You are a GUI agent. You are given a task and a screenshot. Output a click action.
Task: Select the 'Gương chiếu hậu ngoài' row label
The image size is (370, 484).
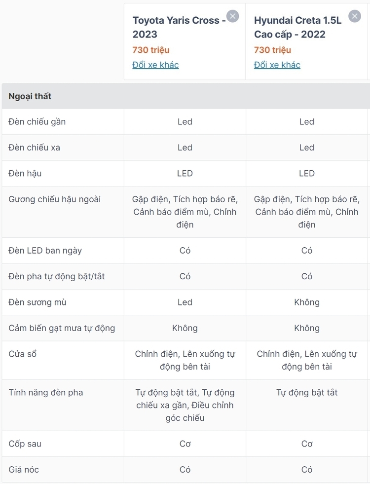point(55,199)
